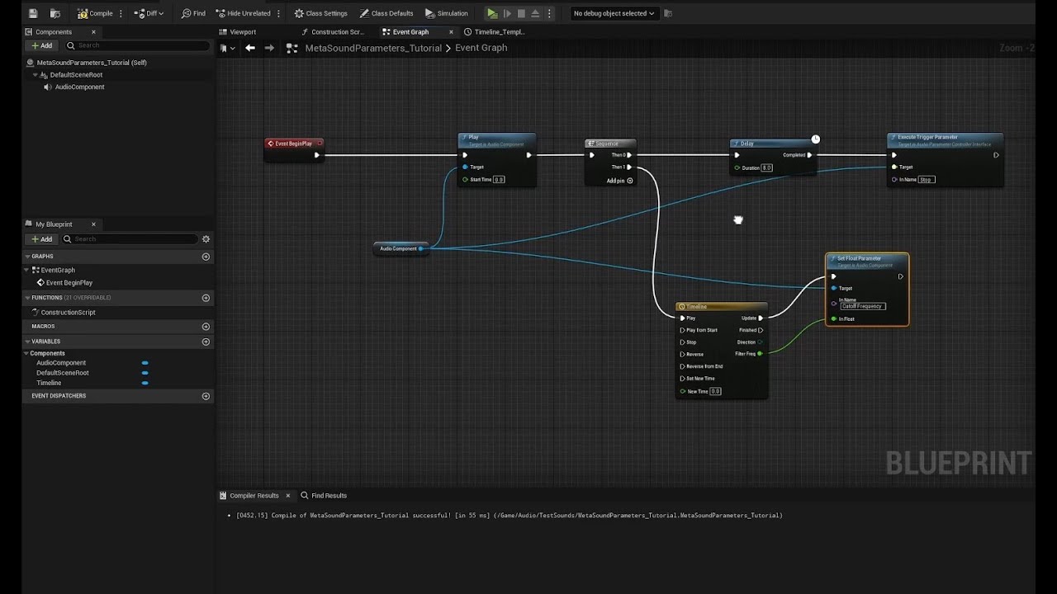This screenshot has width=1057, height=594.
Task: Click the Advance frame button
Action: [507, 13]
